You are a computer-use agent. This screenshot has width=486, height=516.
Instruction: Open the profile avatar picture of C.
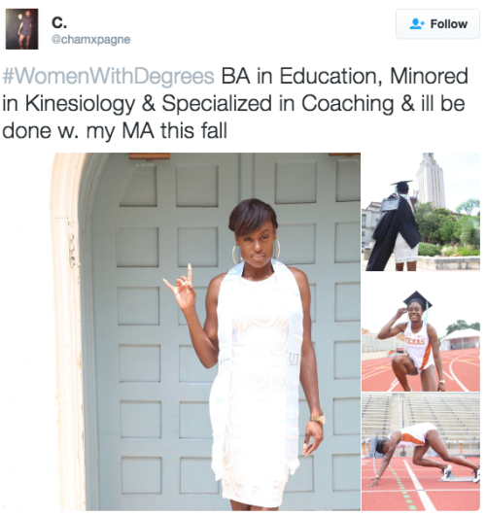pos(21,29)
